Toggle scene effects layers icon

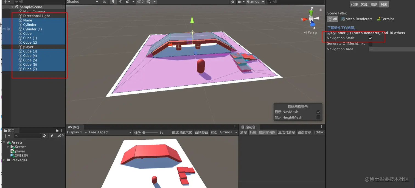point(127,2)
